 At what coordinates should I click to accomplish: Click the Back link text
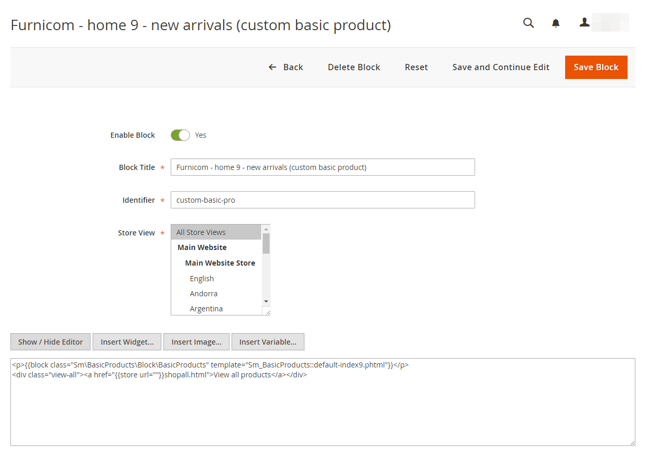[x=293, y=67]
